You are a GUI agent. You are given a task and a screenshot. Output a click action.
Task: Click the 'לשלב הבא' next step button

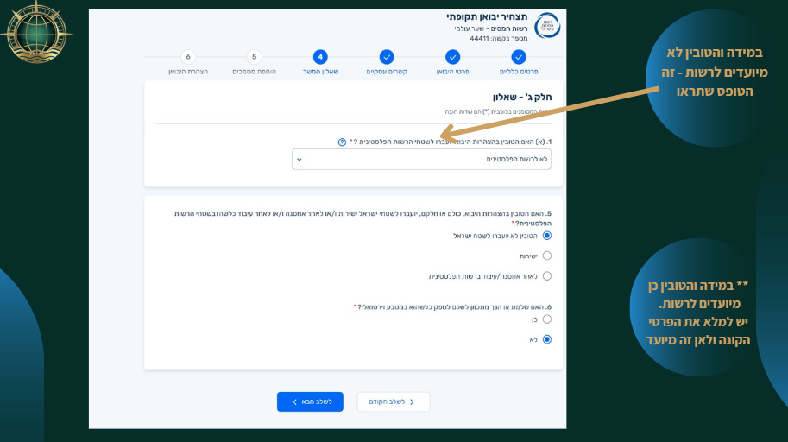point(310,401)
